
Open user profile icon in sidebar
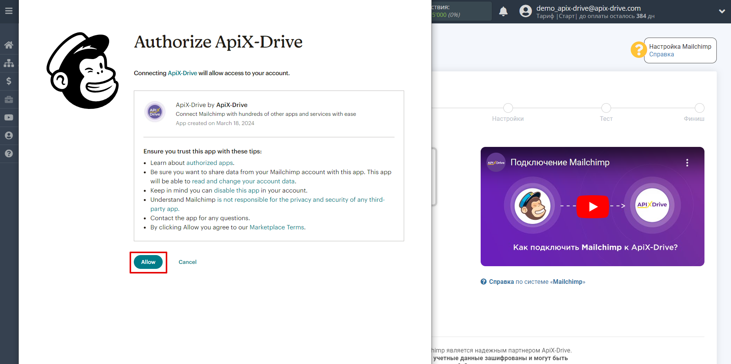(x=9, y=135)
